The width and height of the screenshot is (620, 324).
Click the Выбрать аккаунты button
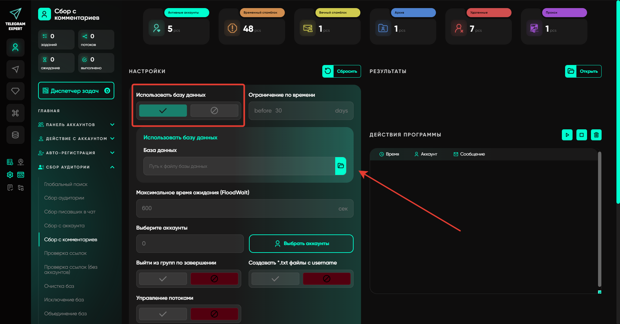pos(301,243)
